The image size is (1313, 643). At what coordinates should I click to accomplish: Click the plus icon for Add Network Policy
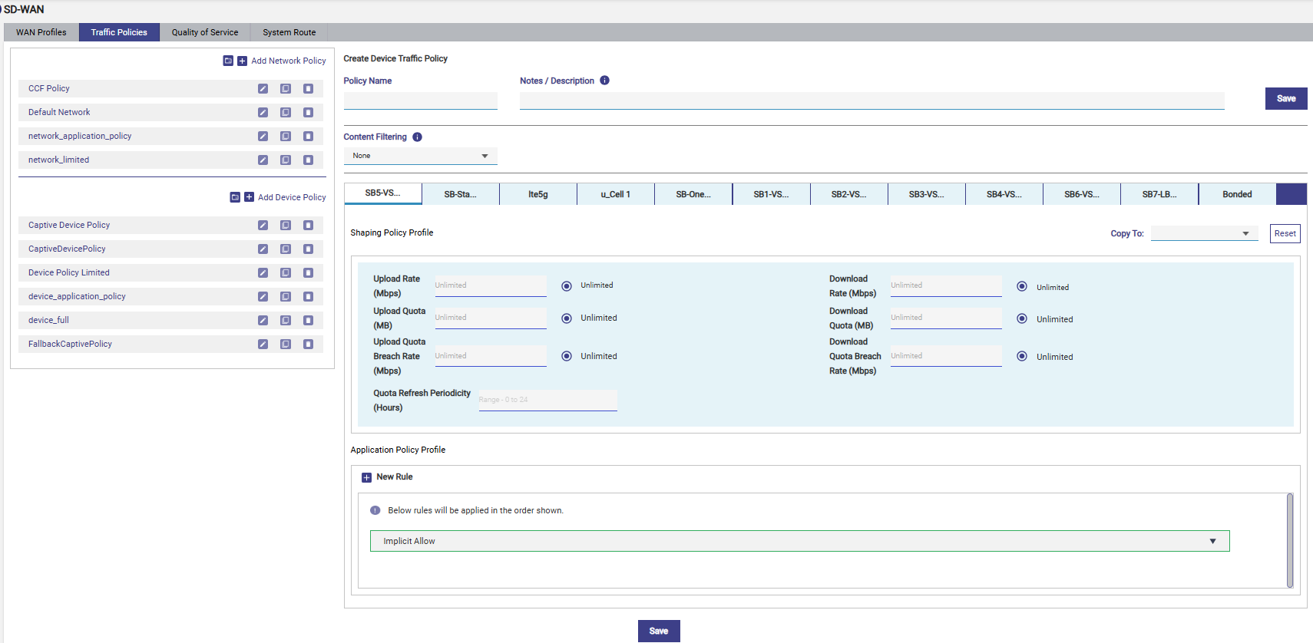coord(242,61)
